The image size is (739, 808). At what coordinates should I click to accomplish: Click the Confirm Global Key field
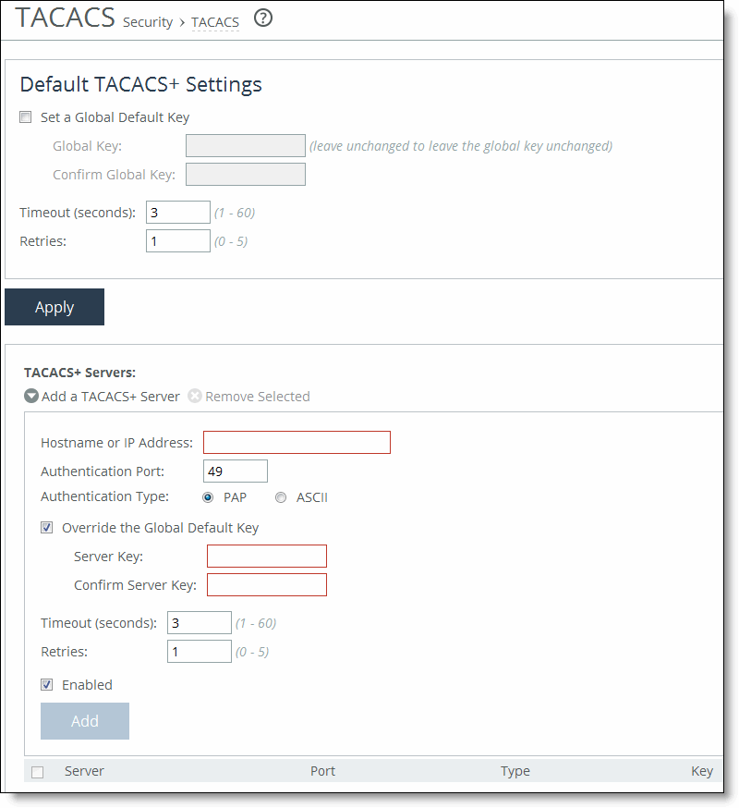pyautogui.click(x=246, y=174)
